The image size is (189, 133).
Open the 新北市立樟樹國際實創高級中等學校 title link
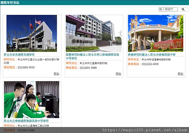tap(26, 121)
